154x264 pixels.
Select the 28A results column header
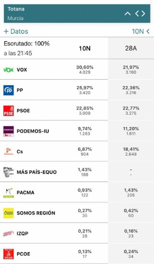(131, 48)
